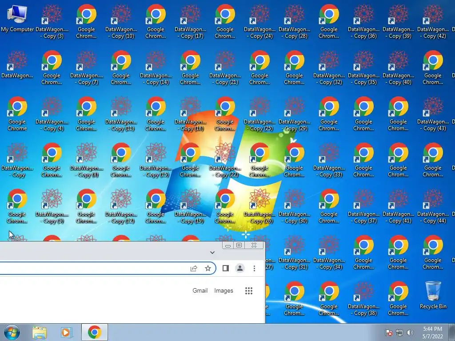Open the Images link
The height and width of the screenshot is (341, 455).
[224, 290]
